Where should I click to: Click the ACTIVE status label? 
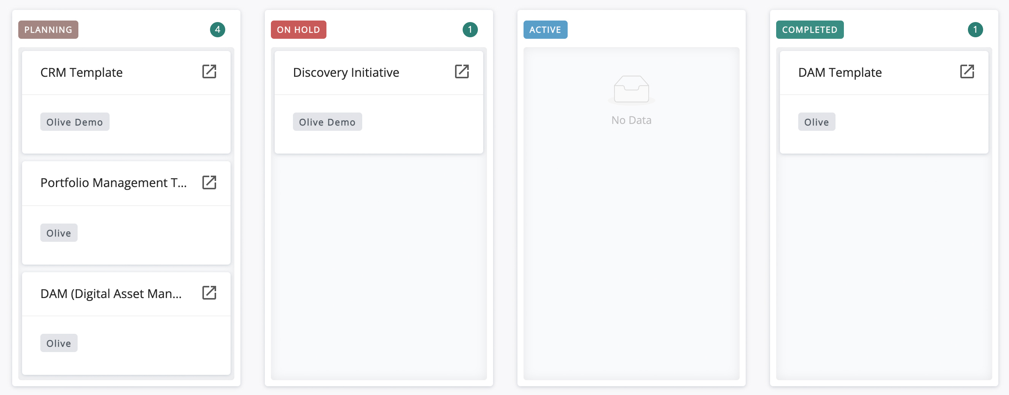(545, 30)
